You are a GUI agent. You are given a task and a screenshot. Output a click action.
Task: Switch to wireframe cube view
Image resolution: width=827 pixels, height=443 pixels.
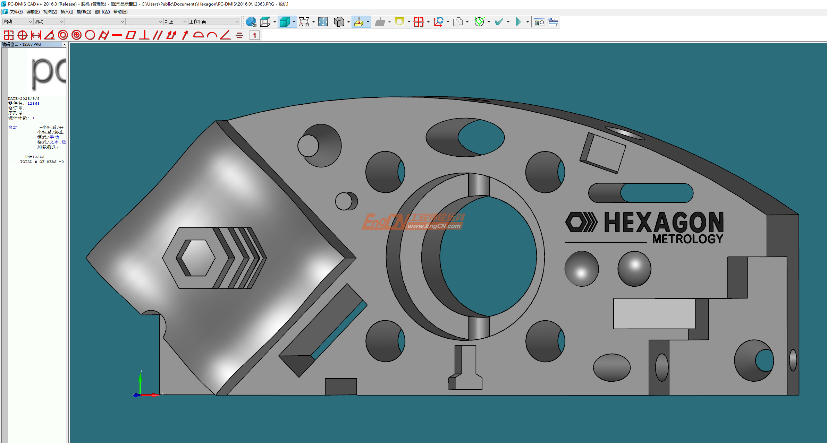point(265,22)
